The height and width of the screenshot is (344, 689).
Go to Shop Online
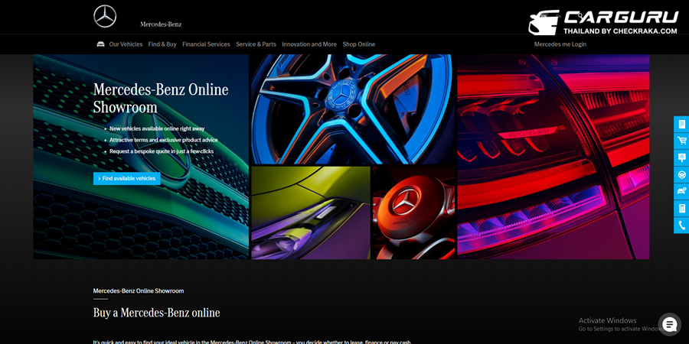(359, 44)
